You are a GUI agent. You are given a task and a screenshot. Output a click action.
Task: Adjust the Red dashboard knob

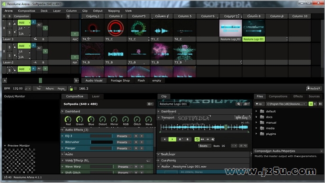coord(68,119)
